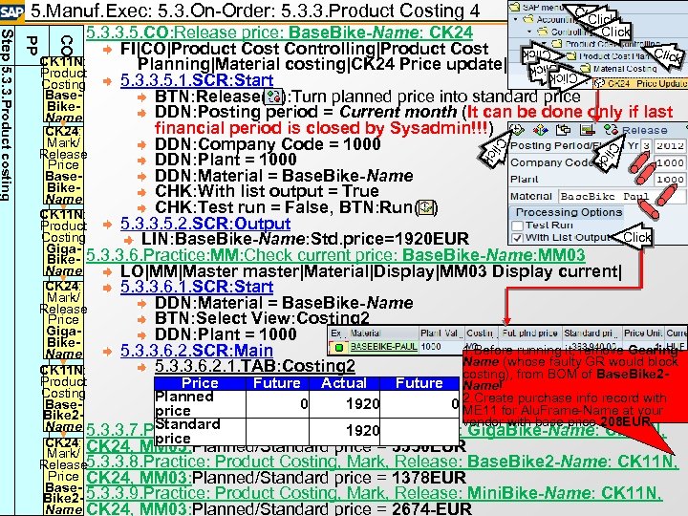Image resolution: width=688 pixels, height=516 pixels.
Task: Click the CK24 Mark/Release Price GigaBike-Name box
Action: click(64, 320)
